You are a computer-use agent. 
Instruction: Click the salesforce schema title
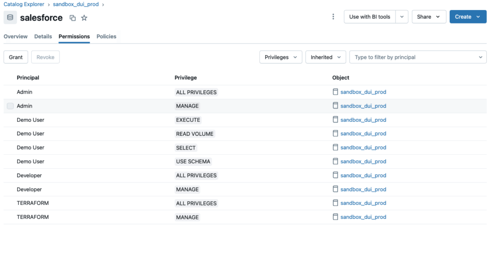point(41,18)
